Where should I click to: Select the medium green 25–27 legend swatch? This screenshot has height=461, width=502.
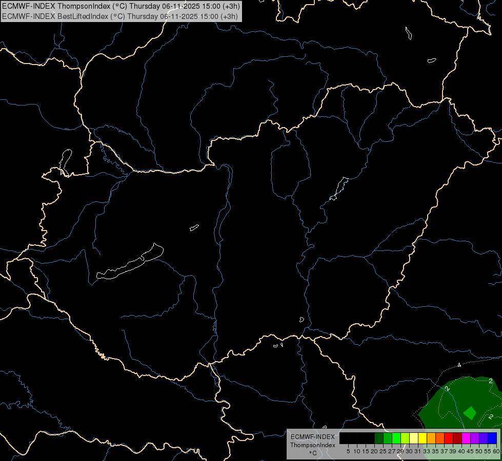pos(388,438)
